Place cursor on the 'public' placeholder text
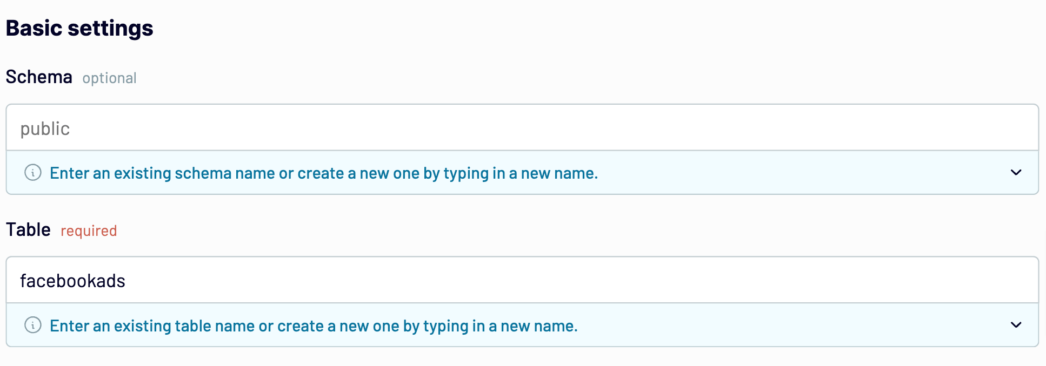Screen dimensions: 1046x366 point(45,129)
